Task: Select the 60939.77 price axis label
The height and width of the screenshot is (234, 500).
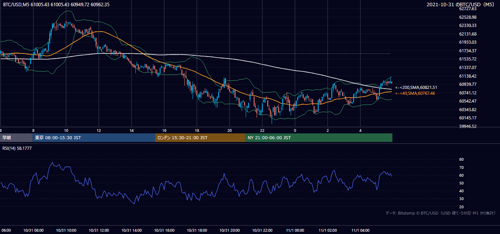Action: 468,84
